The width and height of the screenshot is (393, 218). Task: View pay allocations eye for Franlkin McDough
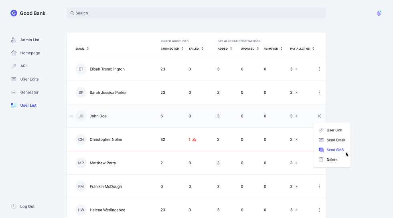[296, 186]
